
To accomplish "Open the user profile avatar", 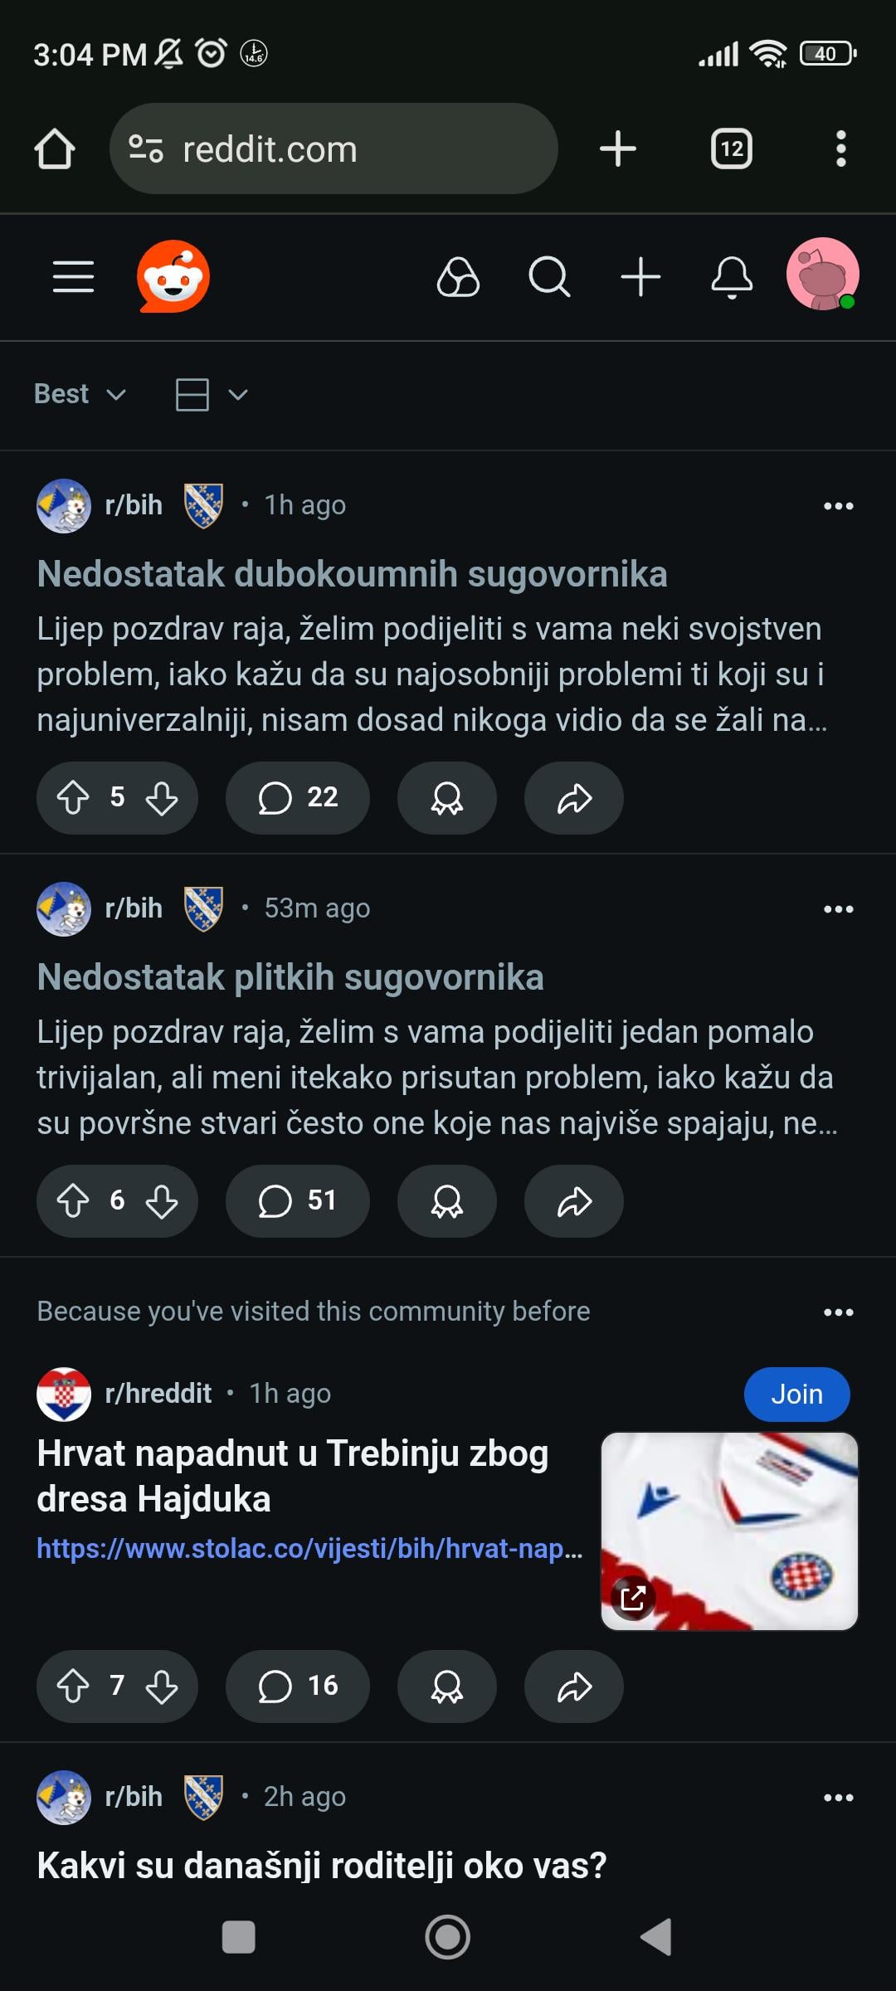I will [822, 275].
